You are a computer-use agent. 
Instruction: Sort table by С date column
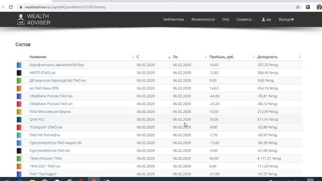(x=138, y=57)
